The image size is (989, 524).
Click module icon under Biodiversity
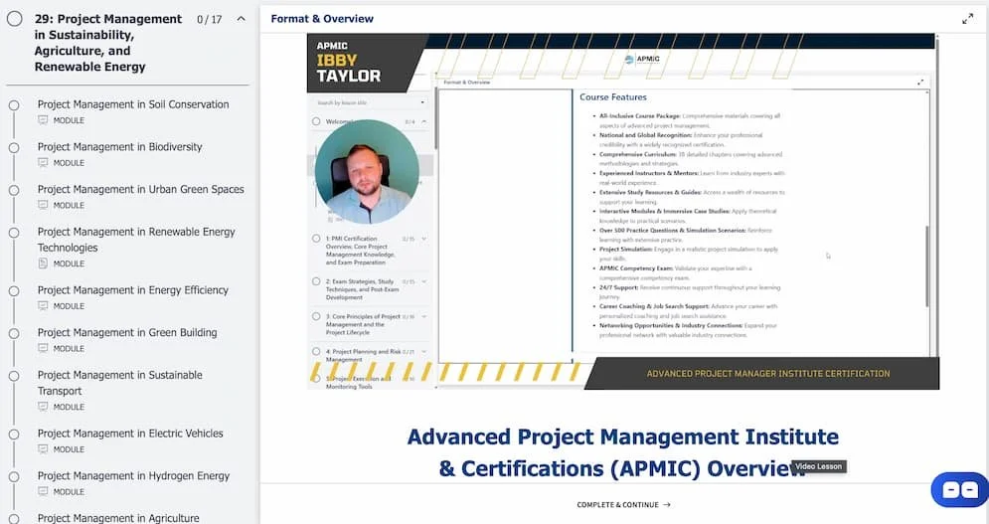[43, 162]
